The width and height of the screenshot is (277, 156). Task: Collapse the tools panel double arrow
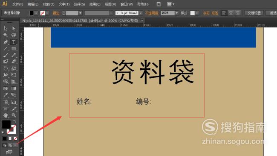(3, 19)
